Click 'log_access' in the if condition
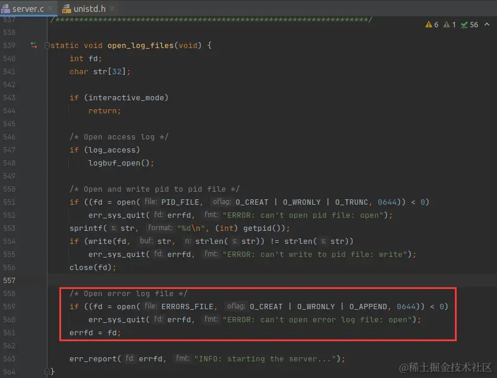The height and width of the screenshot is (378, 497). [x=112, y=150]
